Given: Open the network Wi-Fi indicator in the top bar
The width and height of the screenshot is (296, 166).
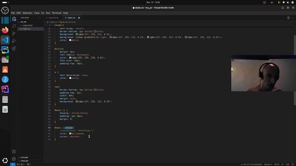Looking at the screenshot, I should pyautogui.click(x=284, y=2).
